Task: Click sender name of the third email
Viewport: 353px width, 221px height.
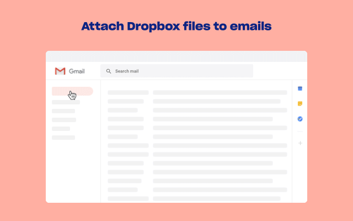Action: click(122, 110)
